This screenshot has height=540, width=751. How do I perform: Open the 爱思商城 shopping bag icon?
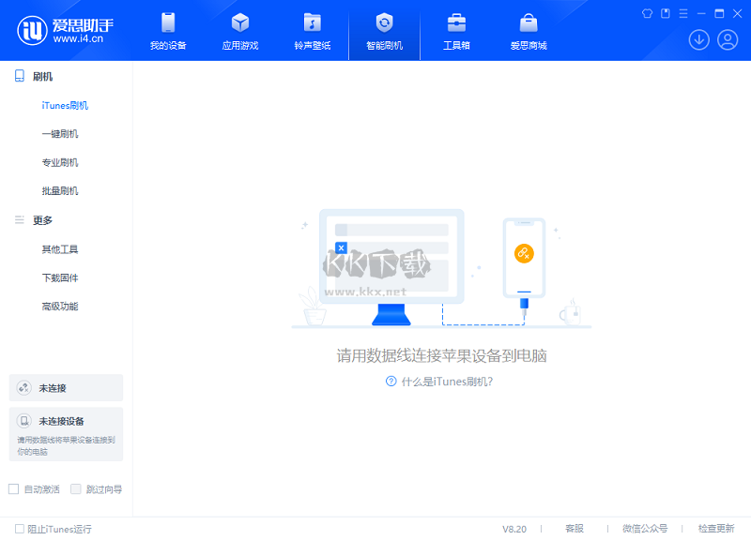pos(529,22)
